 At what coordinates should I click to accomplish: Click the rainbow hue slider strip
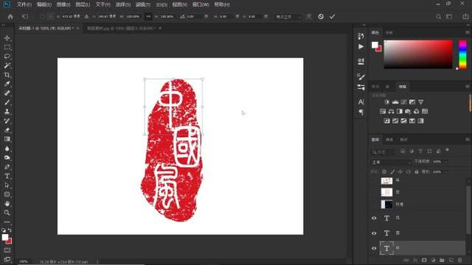tap(462, 54)
